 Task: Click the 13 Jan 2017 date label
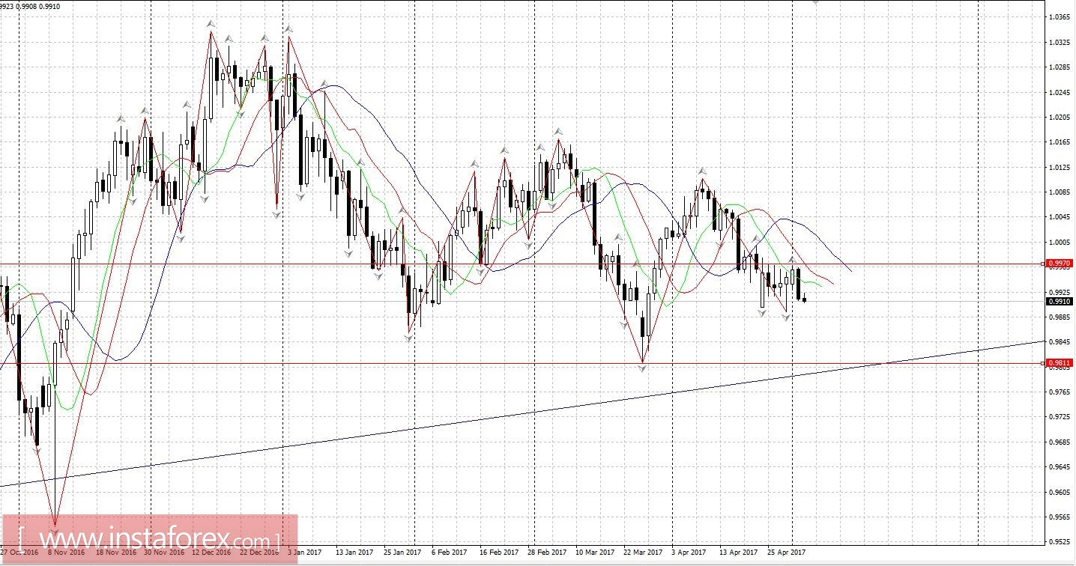coord(354,553)
